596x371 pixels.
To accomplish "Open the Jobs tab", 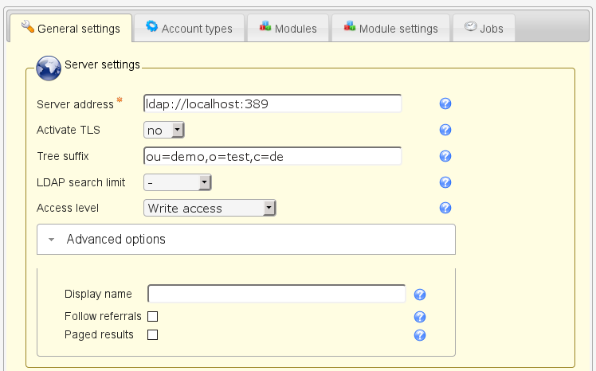I will coord(484,28).
